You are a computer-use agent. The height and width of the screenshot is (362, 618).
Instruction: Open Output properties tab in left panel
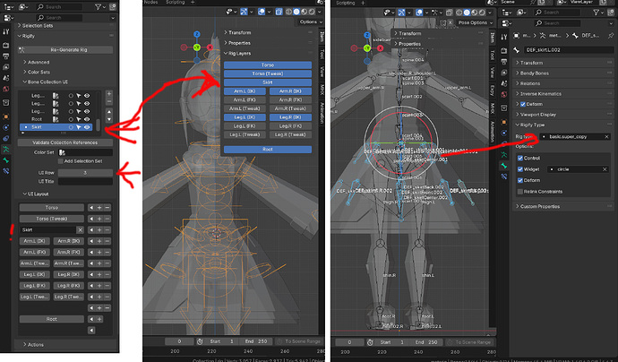point(6,56)
